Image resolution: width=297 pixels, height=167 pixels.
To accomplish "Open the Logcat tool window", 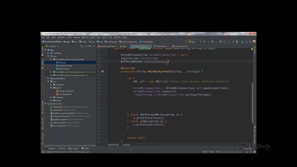I will (x=73, y=148).
